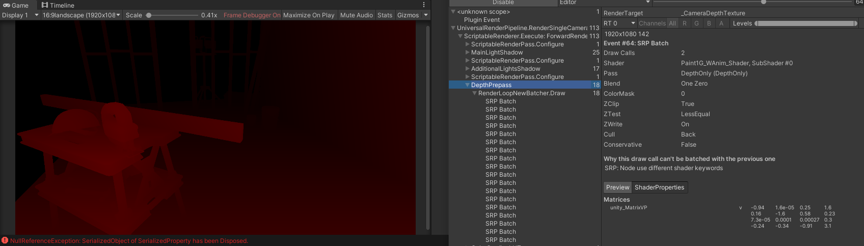
Task: Select the A channel button
Action: [721, 23]
